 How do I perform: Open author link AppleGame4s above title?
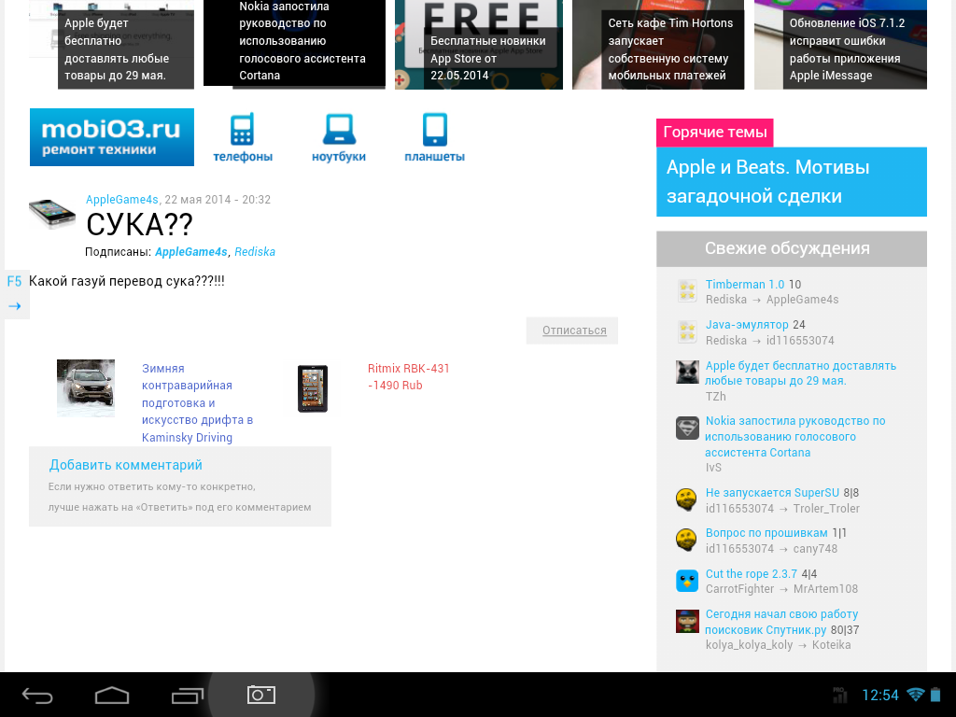coord(122,200)
